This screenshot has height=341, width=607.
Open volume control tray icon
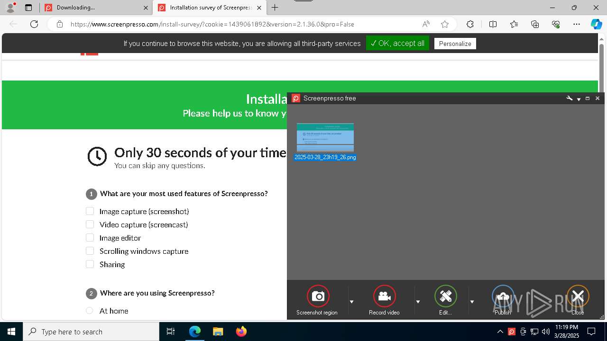(x=546, y=332)
